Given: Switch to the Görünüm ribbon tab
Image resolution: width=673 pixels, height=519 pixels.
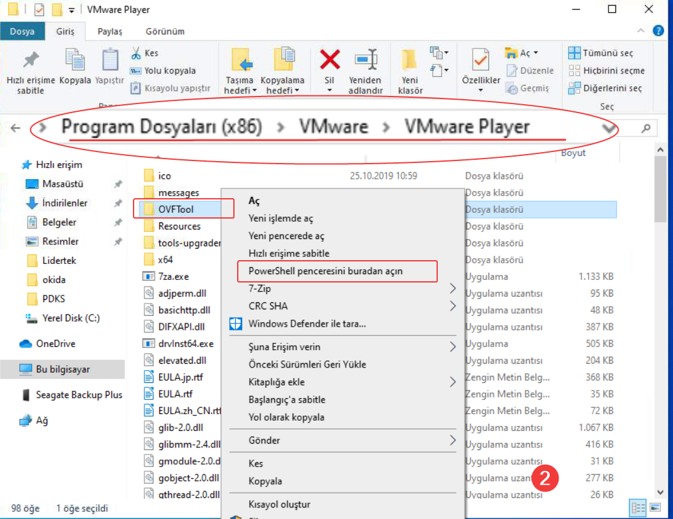Looking at the screenshot, I should pyautogui.click(x=166, y=31).
